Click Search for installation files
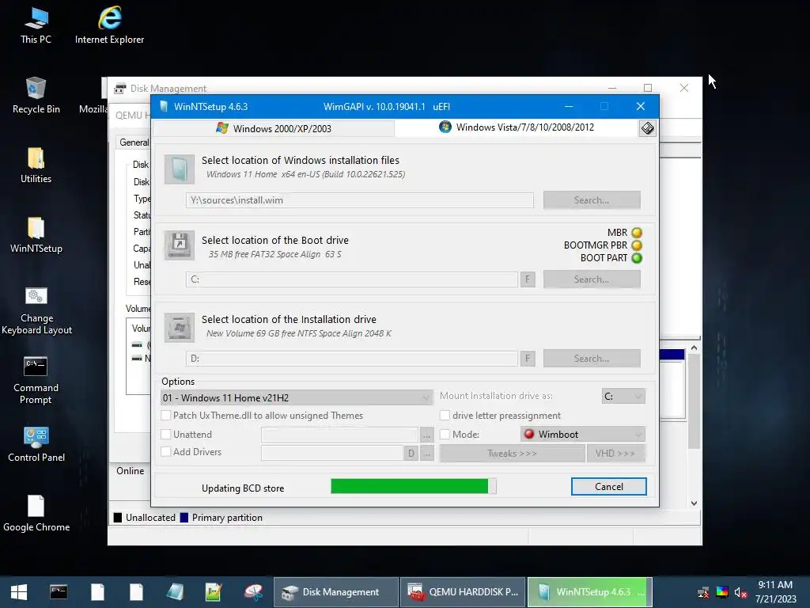This screenshot has width=810, height=608. tap(592, 200)
